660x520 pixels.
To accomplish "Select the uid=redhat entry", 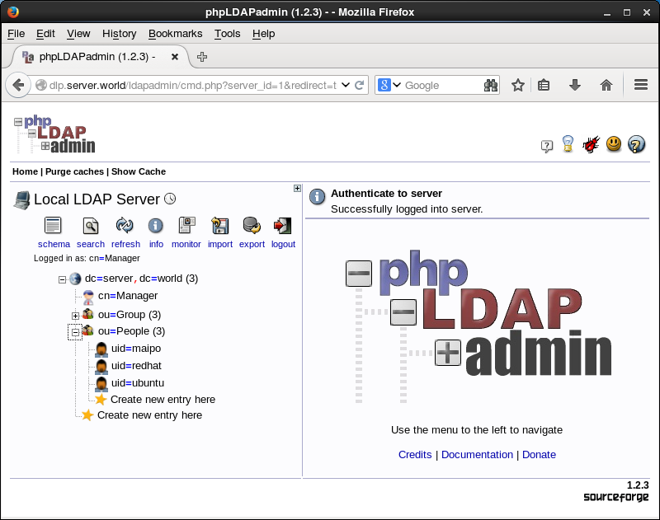I will coord(132,366).
